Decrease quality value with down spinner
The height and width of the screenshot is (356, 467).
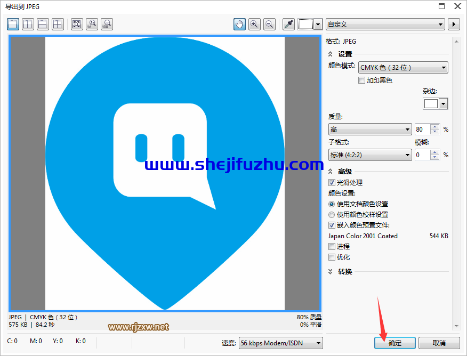435,132
